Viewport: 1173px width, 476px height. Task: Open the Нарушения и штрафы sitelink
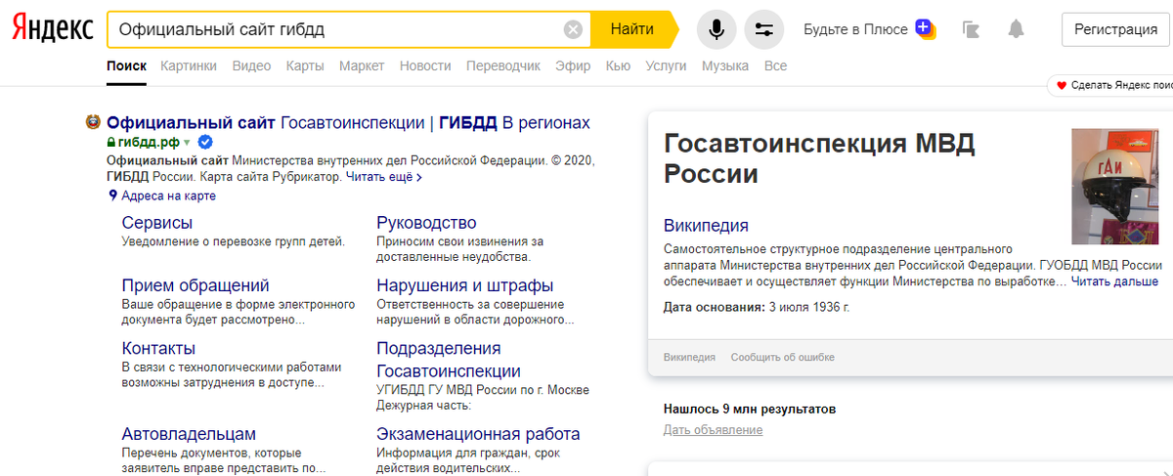465,285
